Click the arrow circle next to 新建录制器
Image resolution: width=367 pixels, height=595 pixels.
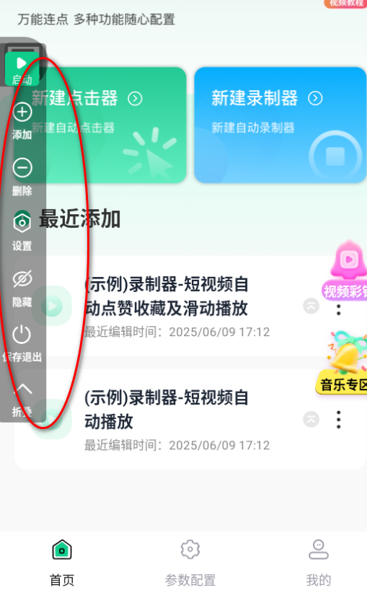(x=315, y=99)
